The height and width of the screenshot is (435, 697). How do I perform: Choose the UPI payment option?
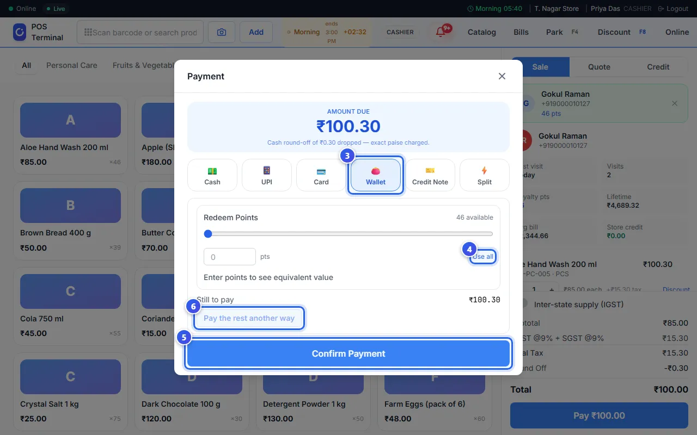[x=267, y=175]
